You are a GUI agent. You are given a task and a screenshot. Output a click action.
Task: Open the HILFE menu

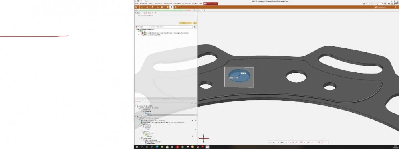[201, 4]
